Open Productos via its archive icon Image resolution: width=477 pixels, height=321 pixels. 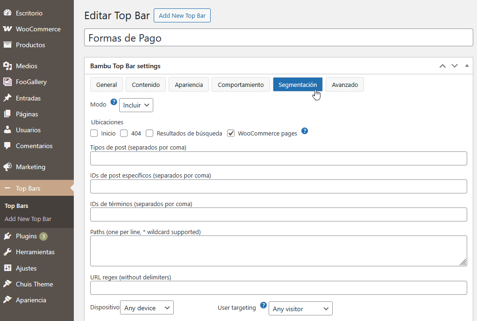[x=7, y=45]
